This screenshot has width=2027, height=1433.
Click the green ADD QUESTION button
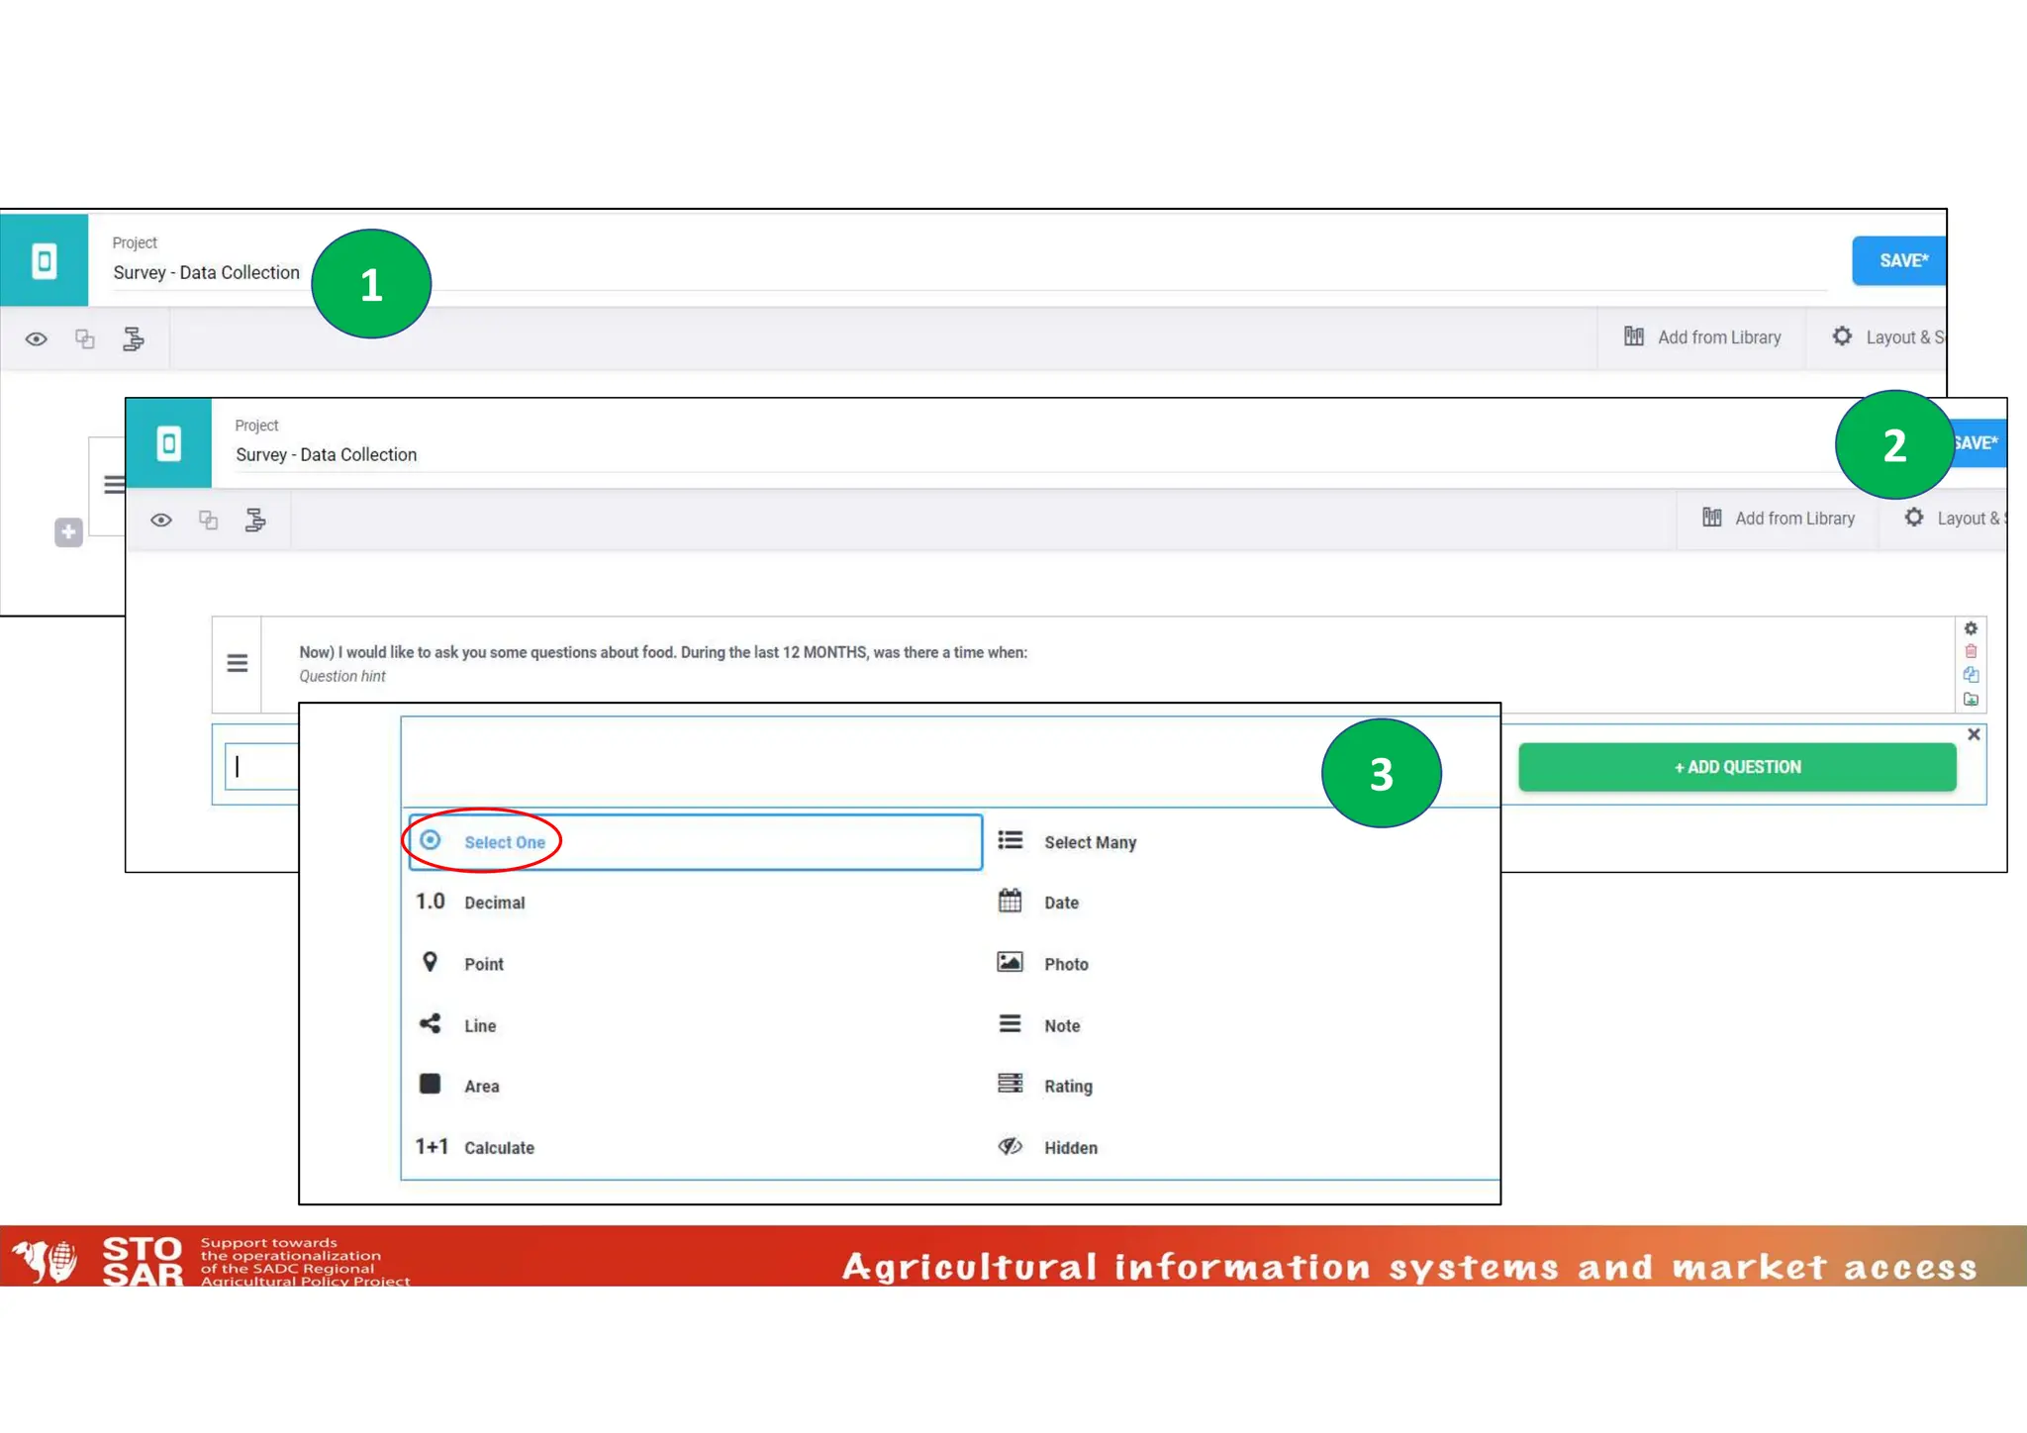point(1737,767)
